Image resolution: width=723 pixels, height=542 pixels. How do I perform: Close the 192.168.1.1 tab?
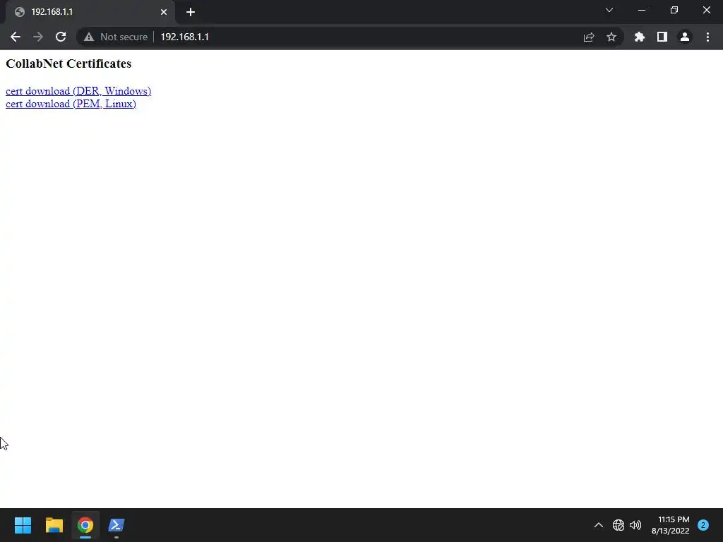click(164, 12)
